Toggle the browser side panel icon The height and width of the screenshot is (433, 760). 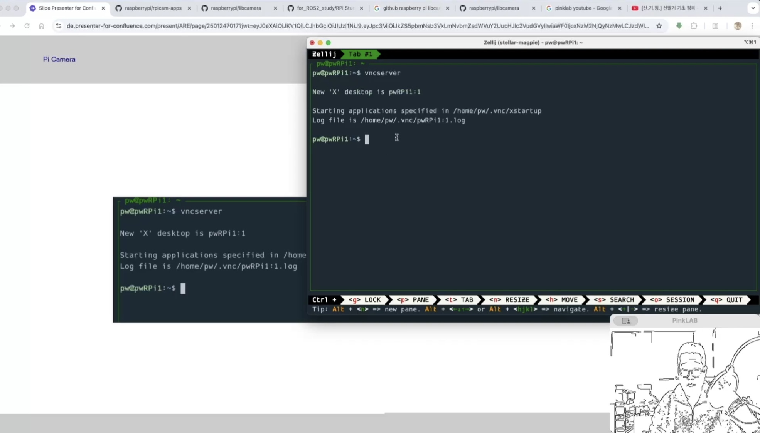click(715, 26)
